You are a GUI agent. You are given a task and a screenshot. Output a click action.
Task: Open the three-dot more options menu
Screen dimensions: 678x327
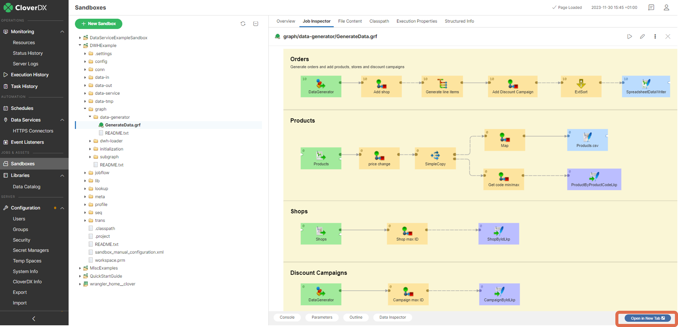click(655, 37)
